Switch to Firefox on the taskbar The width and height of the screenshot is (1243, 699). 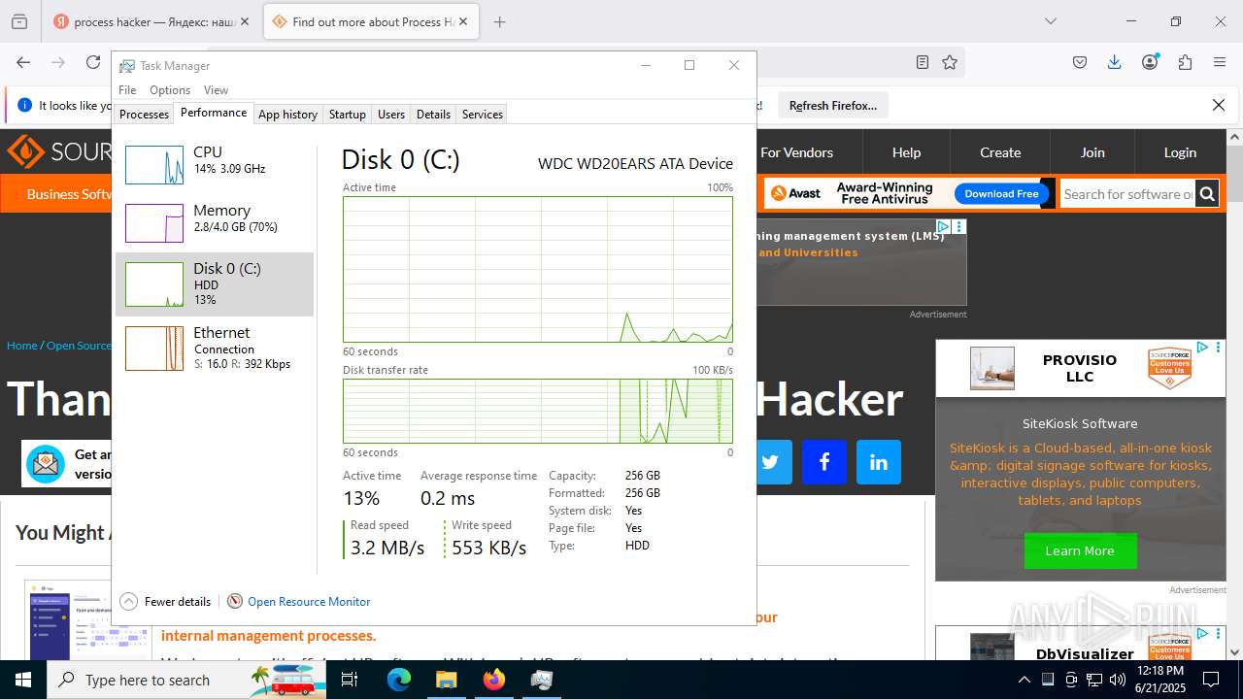(x=494, y=680)
